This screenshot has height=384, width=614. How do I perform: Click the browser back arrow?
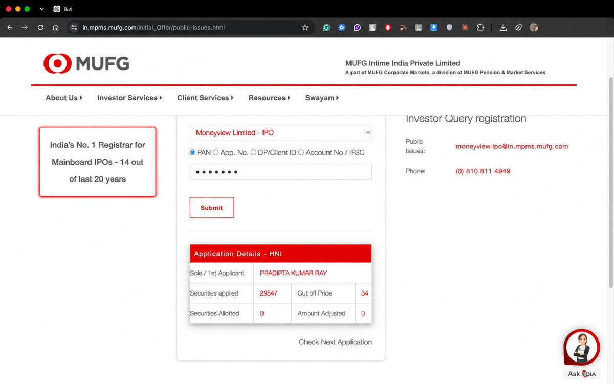coord(10,28)
